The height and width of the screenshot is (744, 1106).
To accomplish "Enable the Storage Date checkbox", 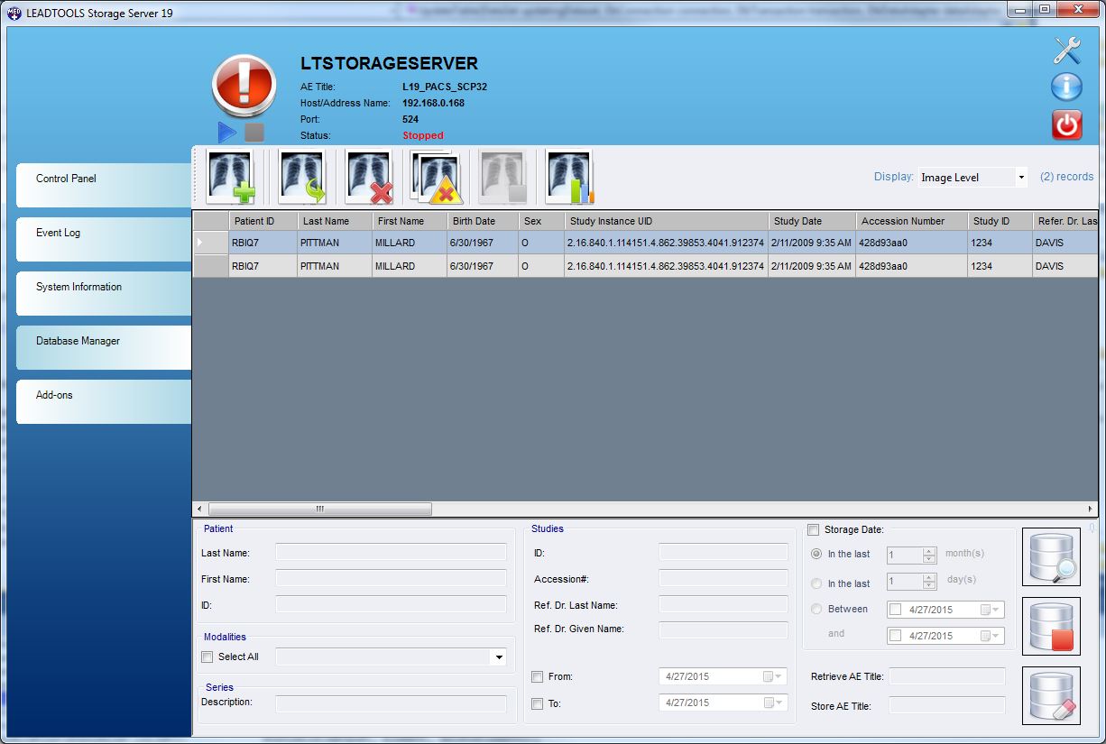I will (x=814, y=530).
